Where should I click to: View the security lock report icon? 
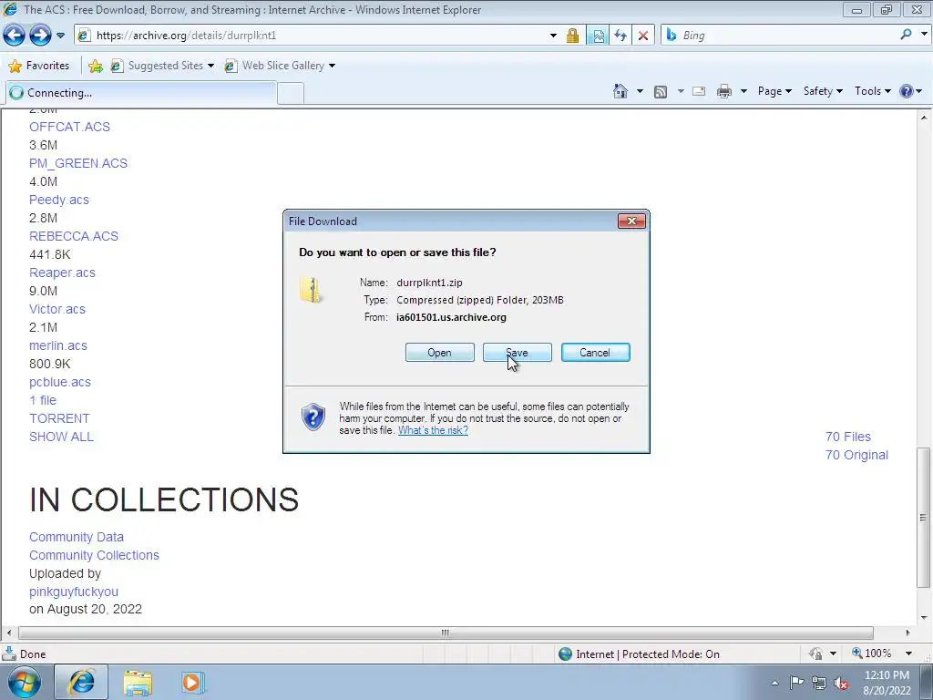pyautogui.click(x=572, y=36)
